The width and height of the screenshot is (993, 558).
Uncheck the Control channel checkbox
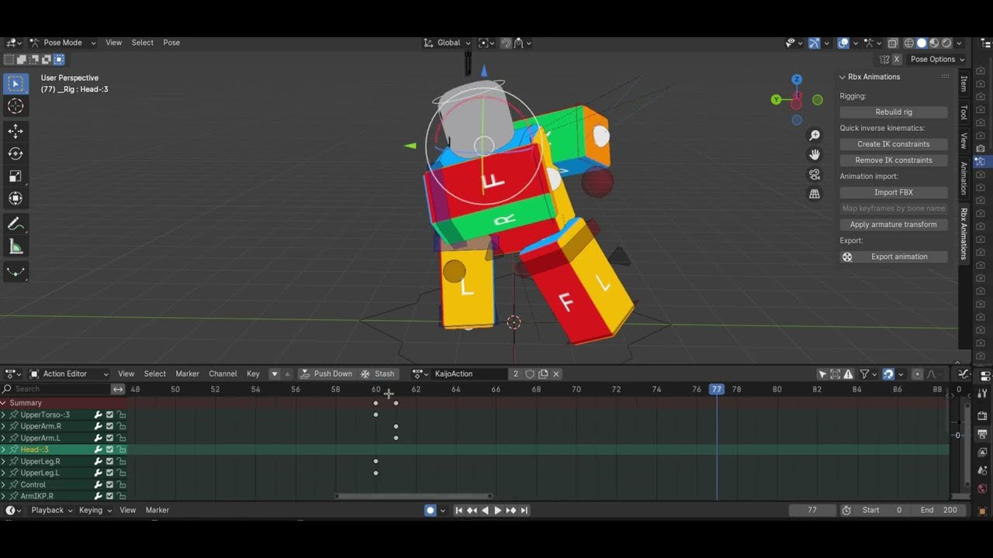click(109, 484)
